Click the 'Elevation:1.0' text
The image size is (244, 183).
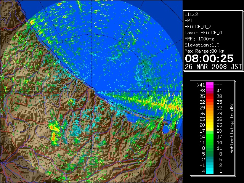tap(202, 45)
